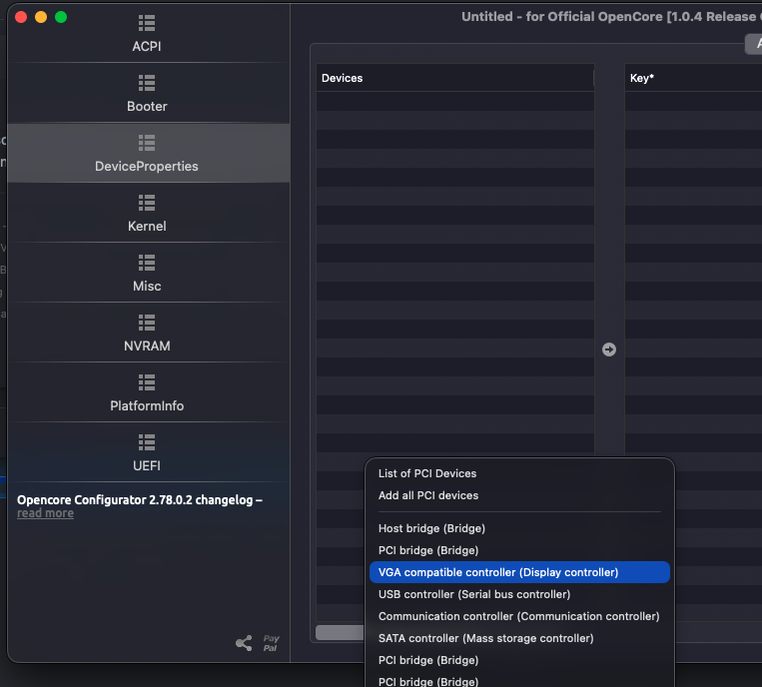
Task: Select VGA compatible controller (Display controller)
Action: click(x=519, y=572)
